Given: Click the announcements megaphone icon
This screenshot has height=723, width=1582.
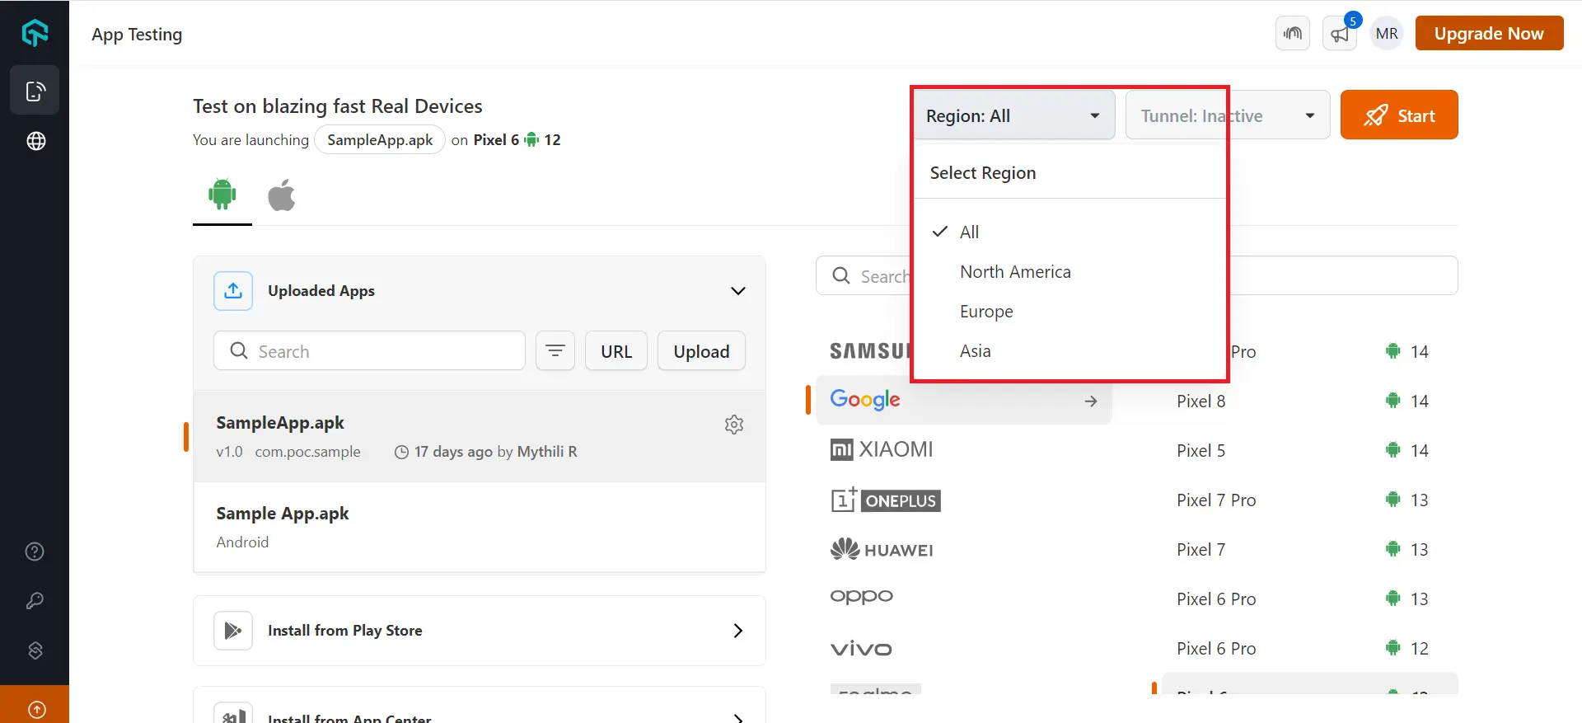Looking at the screenshot, I should point(1339,34).
